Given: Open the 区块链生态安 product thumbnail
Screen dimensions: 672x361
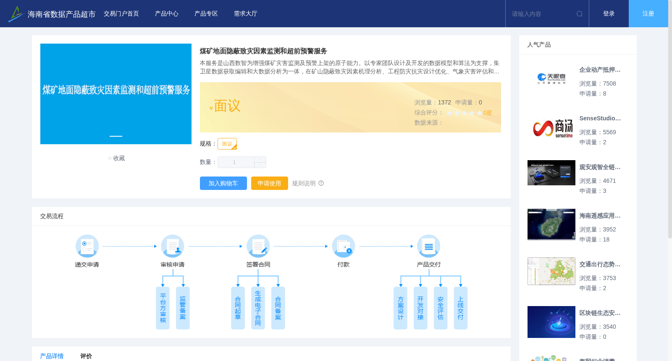Looking at the screenshot, I should coord(551,322).
